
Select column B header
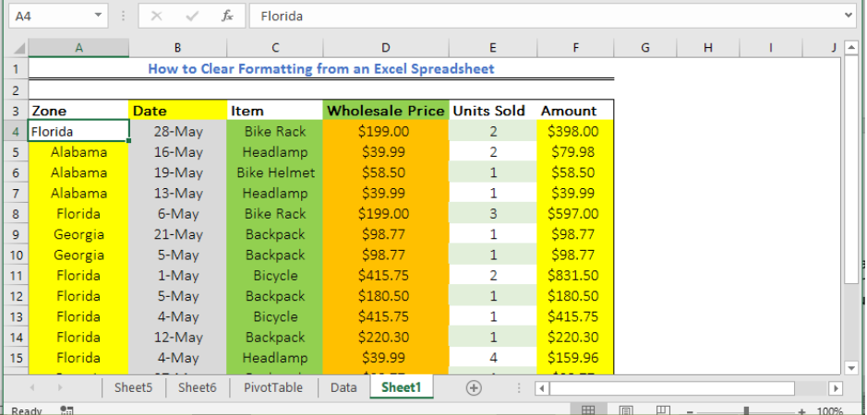coord(177,48)
